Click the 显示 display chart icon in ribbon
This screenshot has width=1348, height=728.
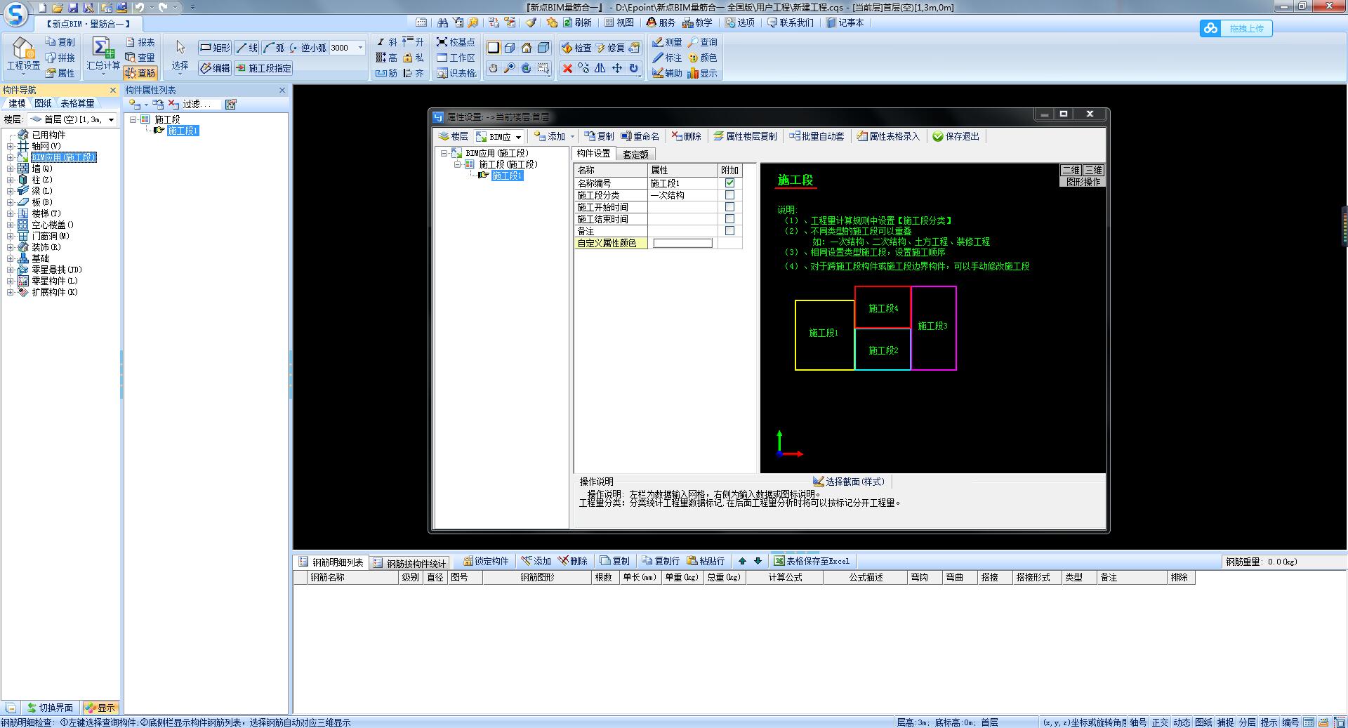coord(703,73)
